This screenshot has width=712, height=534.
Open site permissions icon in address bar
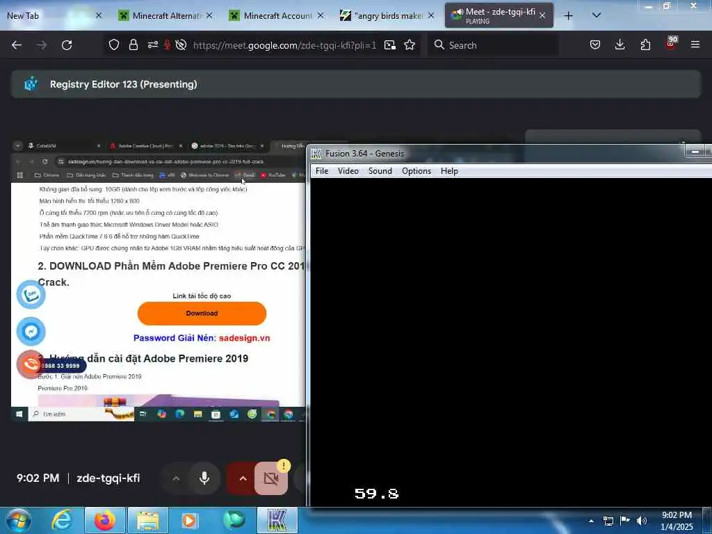pyautogui.click(x=152, y=44)
